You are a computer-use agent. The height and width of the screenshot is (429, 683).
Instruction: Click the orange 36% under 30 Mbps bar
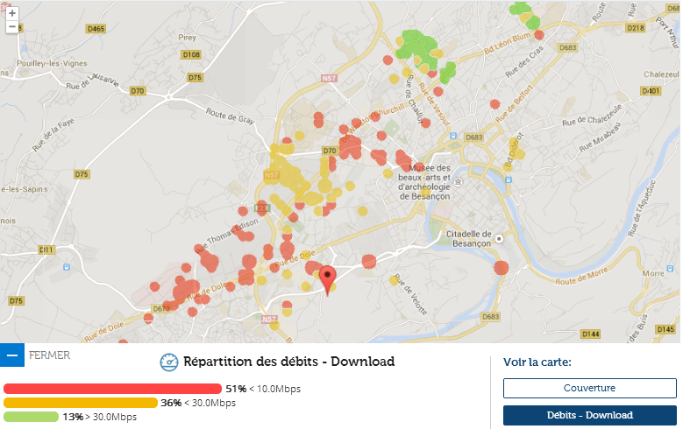81,403
